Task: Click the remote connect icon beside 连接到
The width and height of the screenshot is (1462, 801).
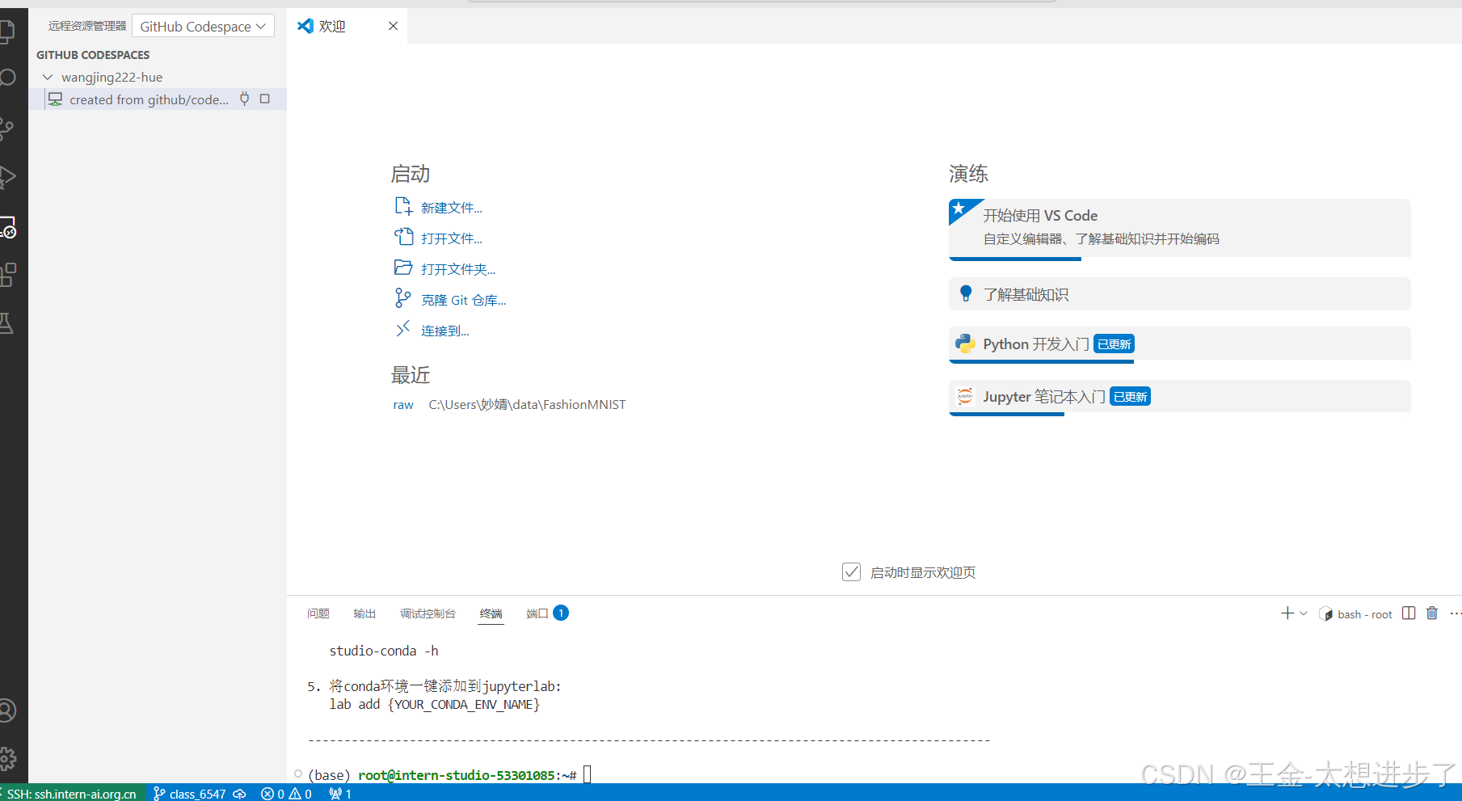Action: tap(402, 329)
